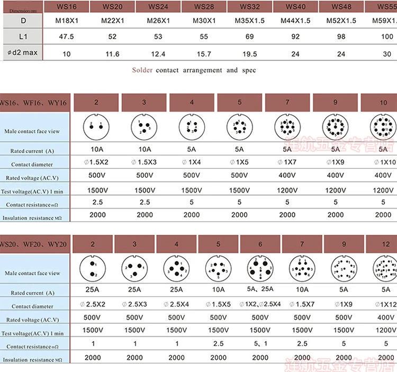
Task: Click the 7-contact face view diagram under WS16
Action: (x=287, y=127)
